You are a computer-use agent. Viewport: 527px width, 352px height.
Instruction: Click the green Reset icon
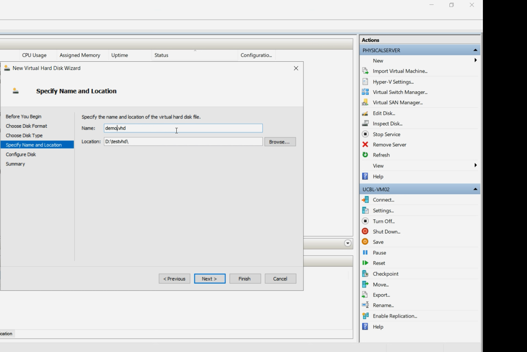365,263
